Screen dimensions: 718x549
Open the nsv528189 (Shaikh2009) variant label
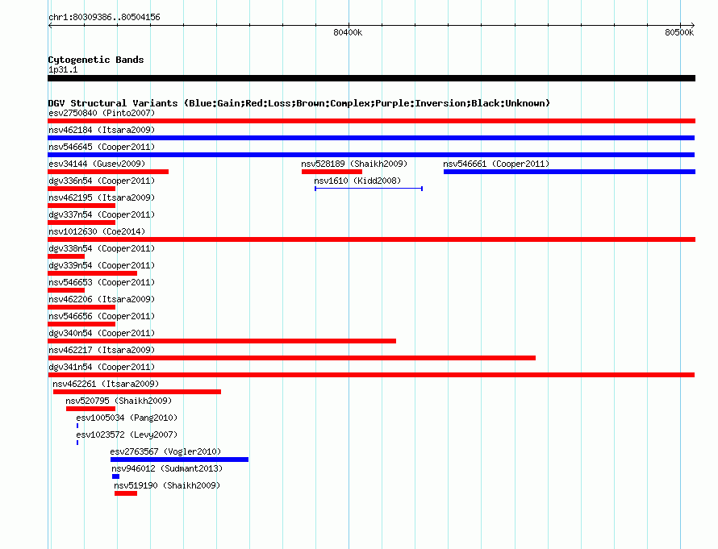pos(354,164)
